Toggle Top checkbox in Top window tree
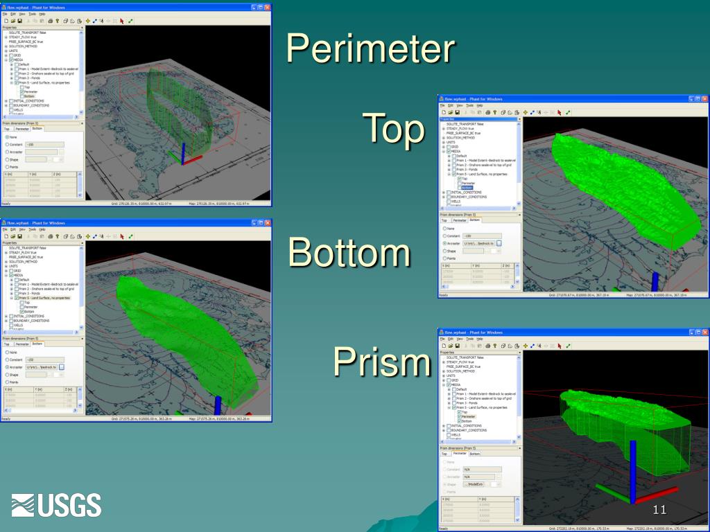The image size is (710, 532). point(459,179)
